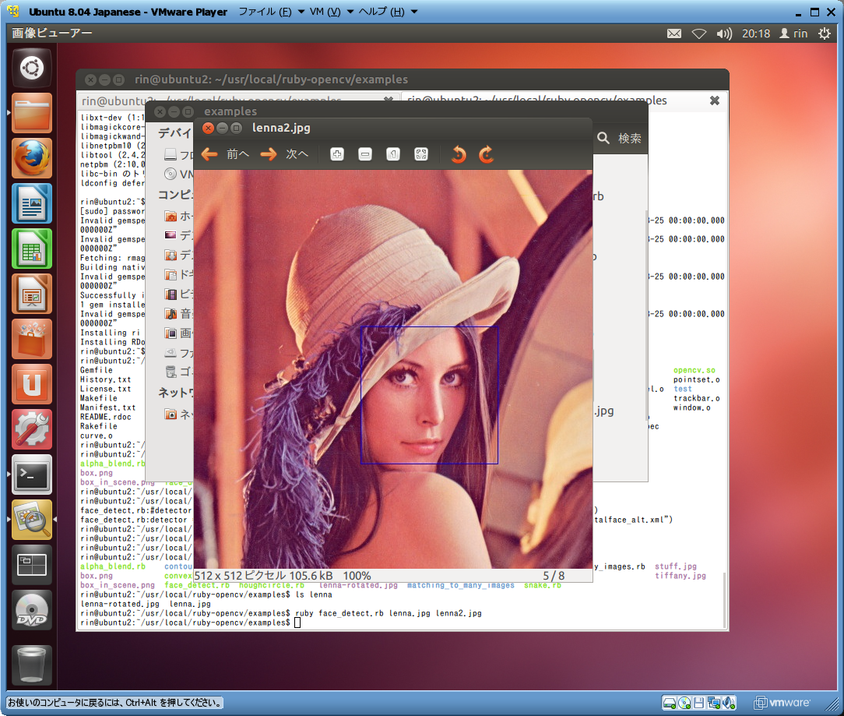Click the 100% zoom status text
Viewport: 844px width, 716px height.
(357, 576)
